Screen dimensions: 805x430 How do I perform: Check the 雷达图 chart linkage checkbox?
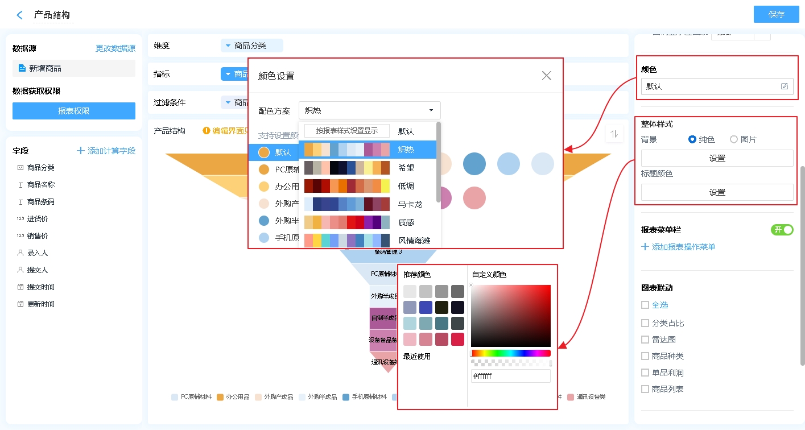[x=645, y=340]
